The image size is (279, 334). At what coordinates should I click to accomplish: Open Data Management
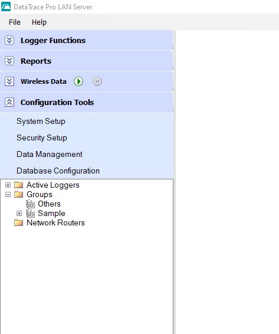[49, 154]
